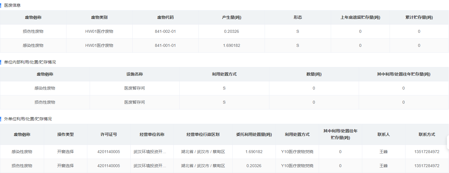Select the 经营单位行政区划 column header
The height and width of the screenshot is (173, 449).
pos(203,134)
